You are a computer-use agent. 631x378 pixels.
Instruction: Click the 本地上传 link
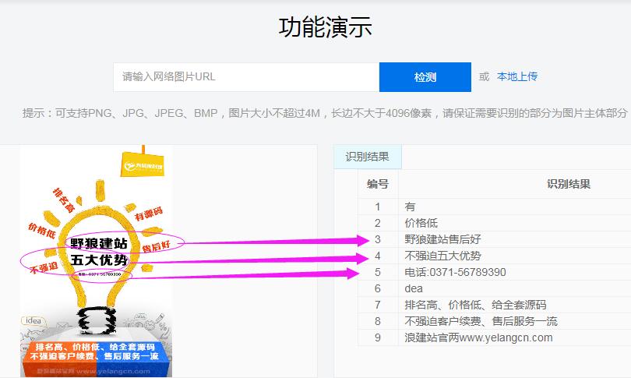tap(517, 76)
